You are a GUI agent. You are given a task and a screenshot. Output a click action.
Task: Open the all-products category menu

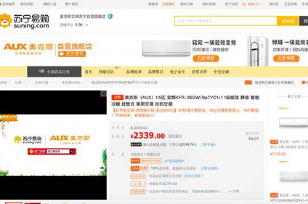point(54,72)
